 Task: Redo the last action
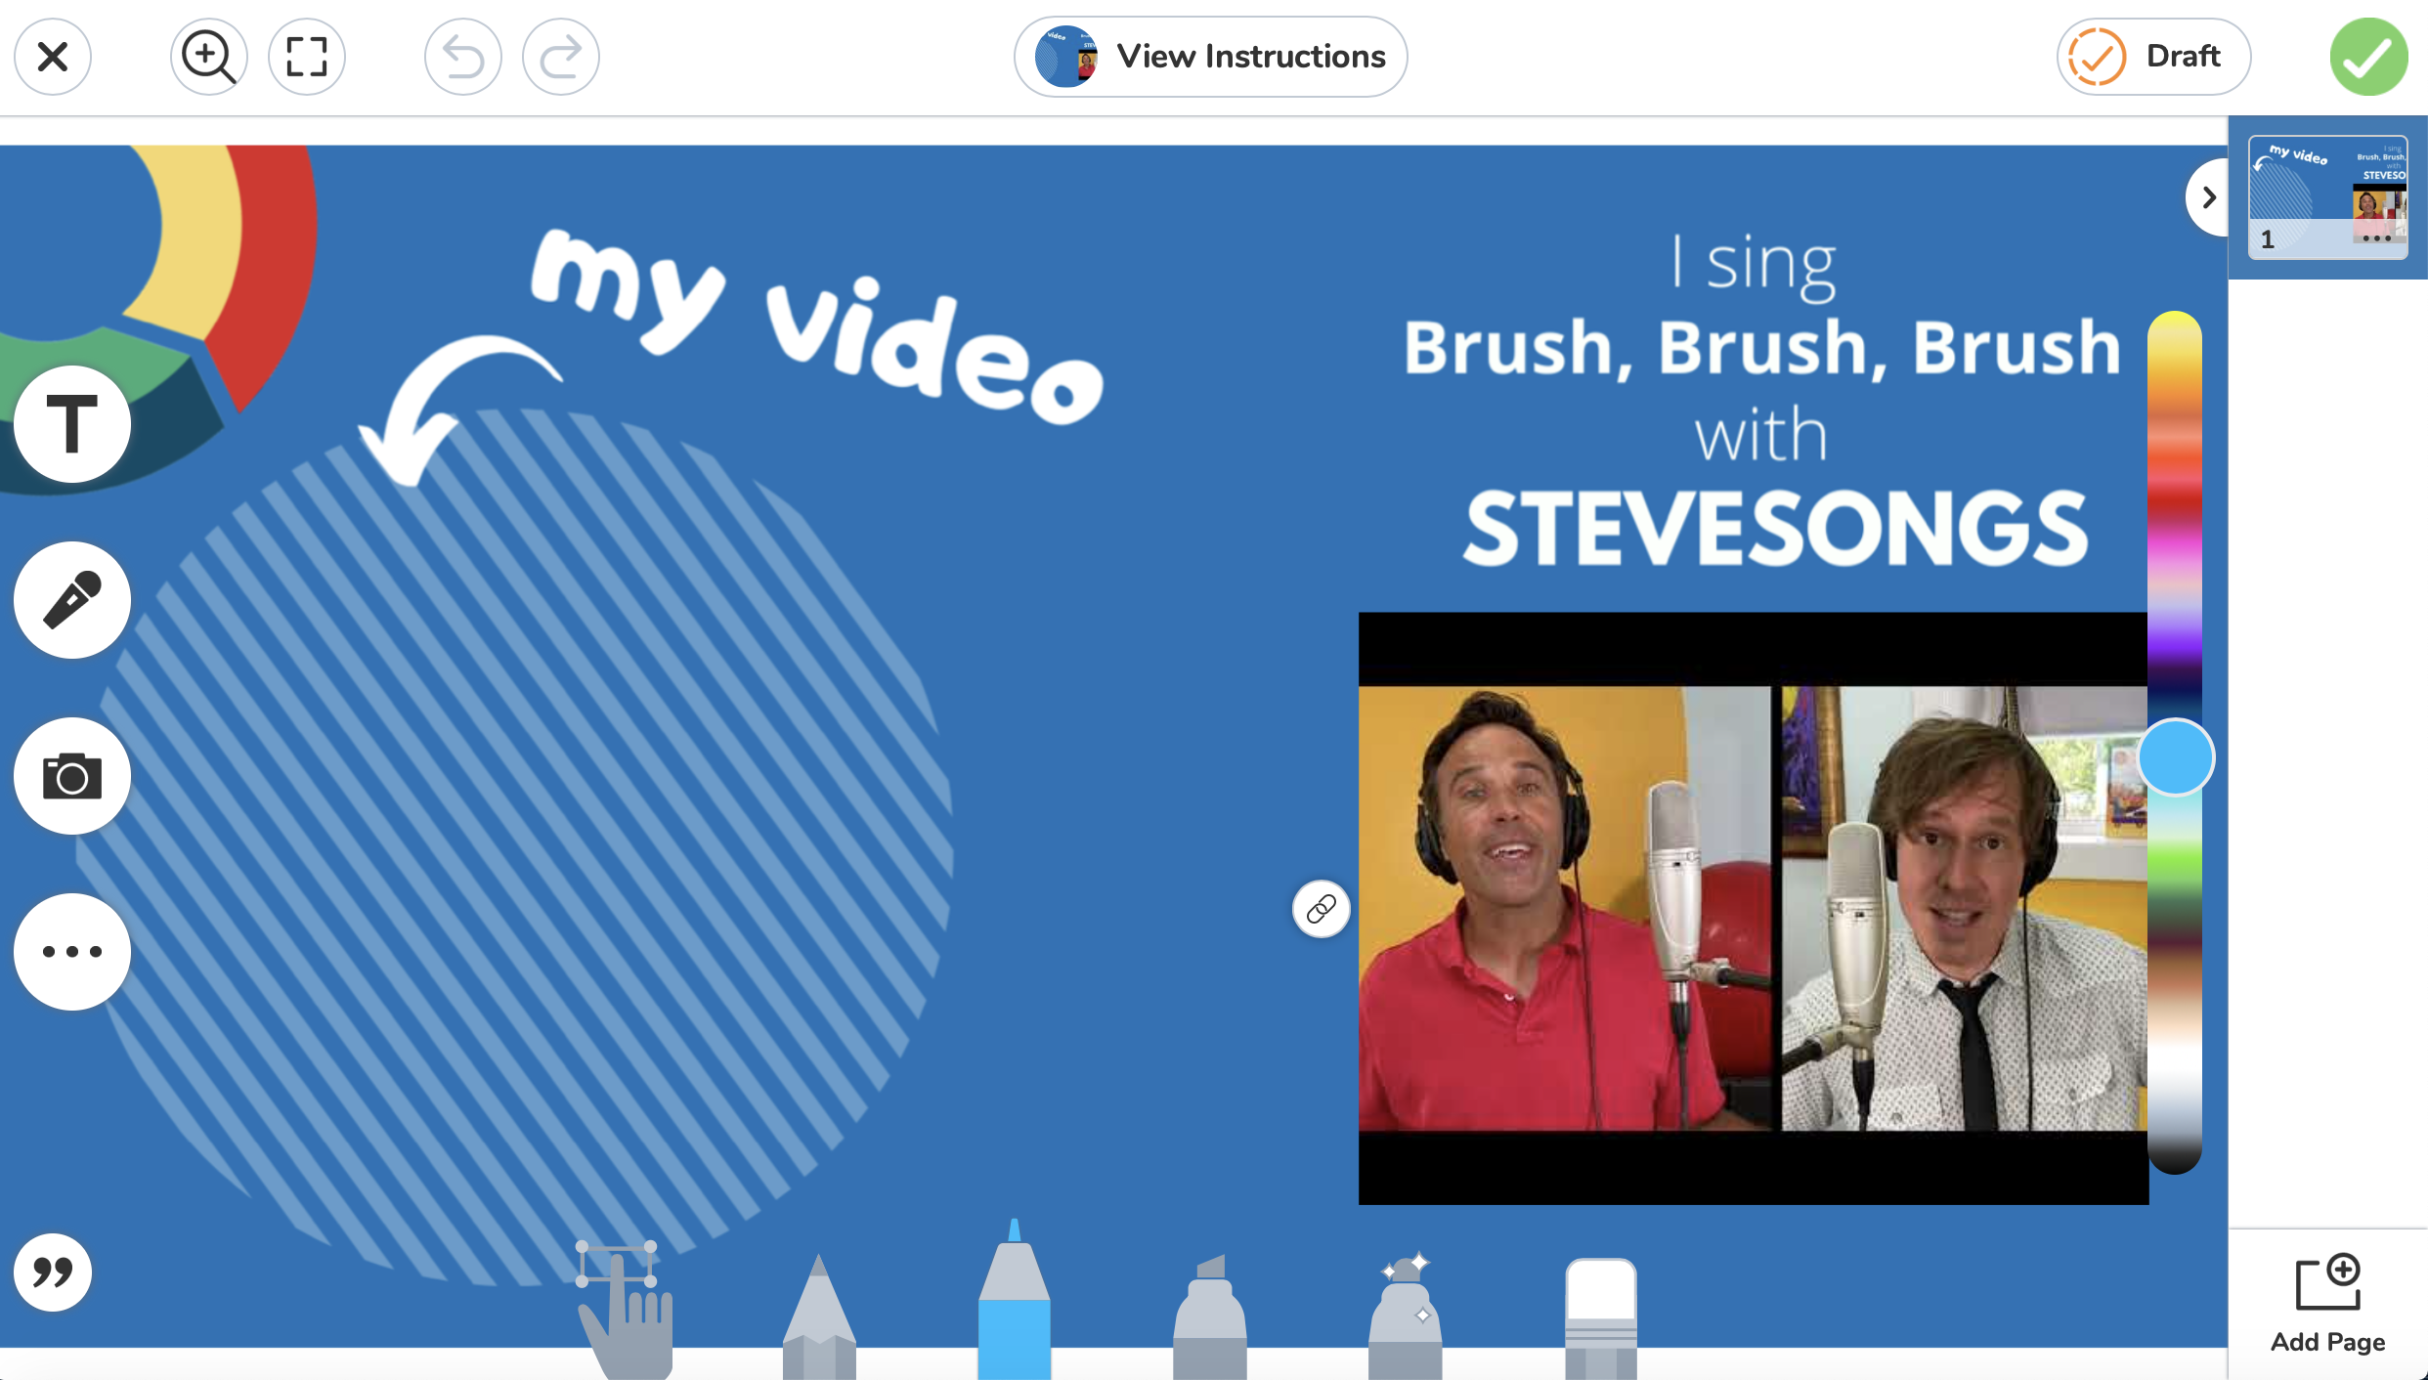tap(561, 57)
